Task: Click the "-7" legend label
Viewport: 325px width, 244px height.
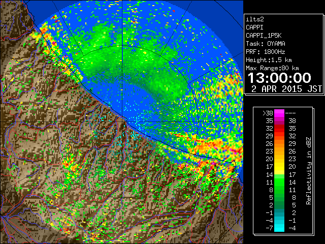Action: click(269, 228)
